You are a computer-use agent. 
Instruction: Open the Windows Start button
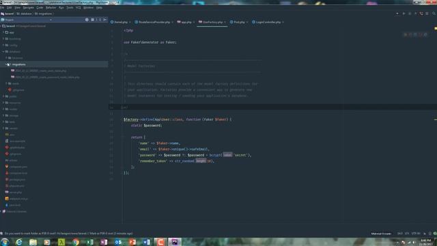[5, 242]
